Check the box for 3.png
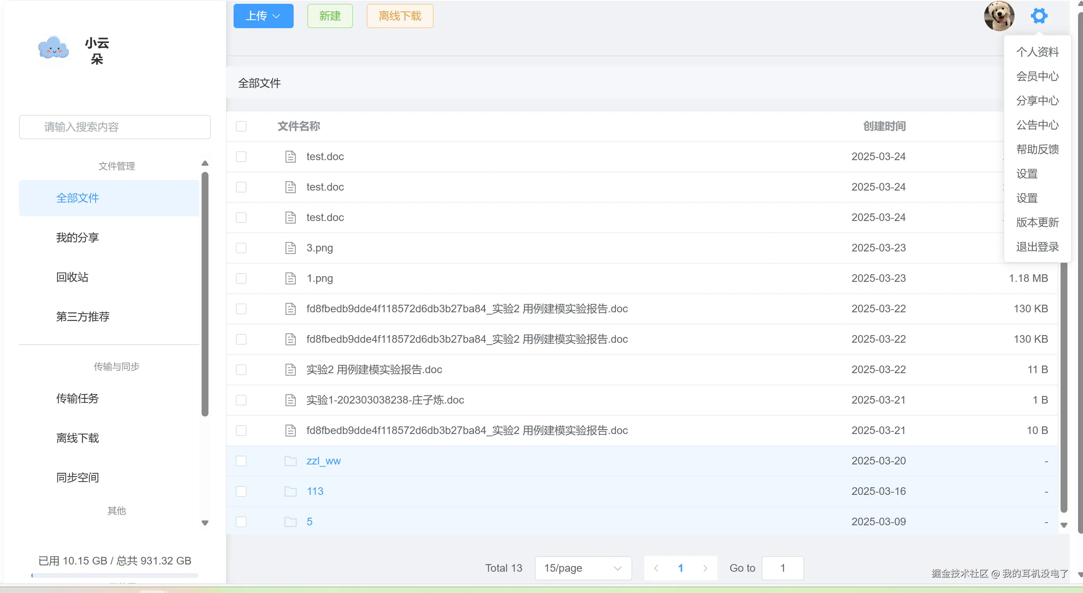Screen dimensions: 1083x593 tap(241, 248)
